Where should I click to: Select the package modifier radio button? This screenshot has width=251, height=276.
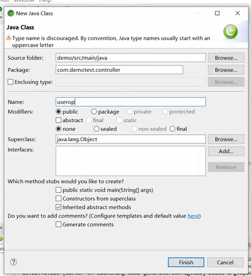click(x=94, y=112)
